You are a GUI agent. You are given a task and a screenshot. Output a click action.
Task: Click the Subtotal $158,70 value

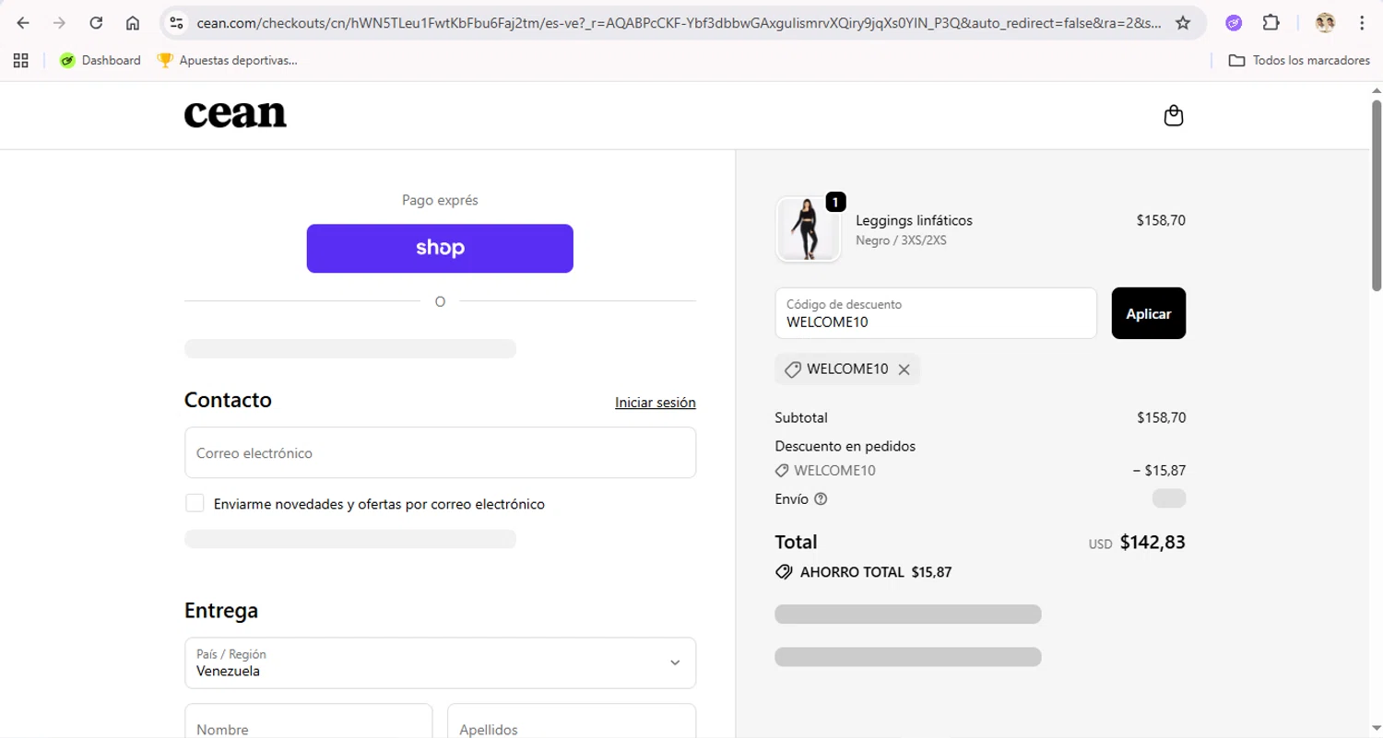(1162, 417)
